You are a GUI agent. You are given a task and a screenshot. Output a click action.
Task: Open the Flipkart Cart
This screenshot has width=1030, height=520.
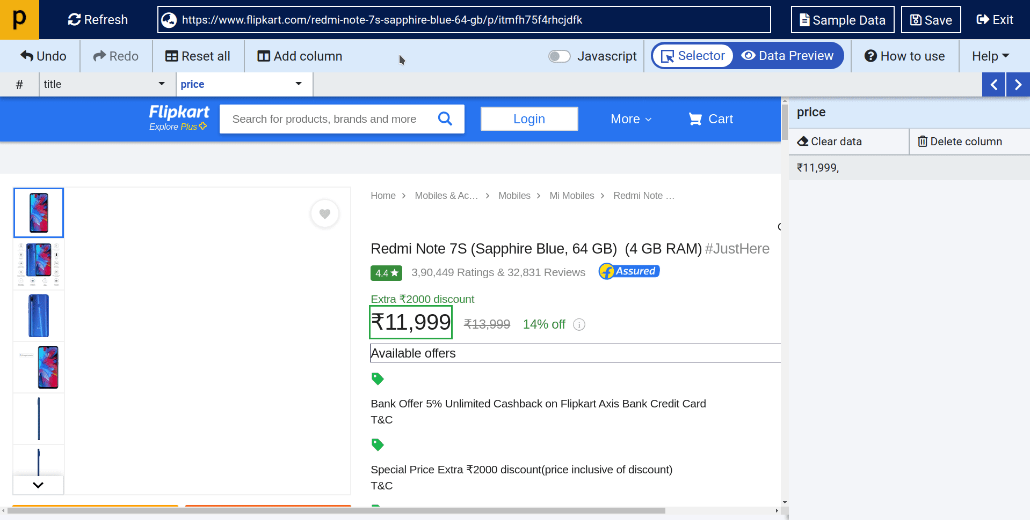pyautogui.click(x=710, y=119)
